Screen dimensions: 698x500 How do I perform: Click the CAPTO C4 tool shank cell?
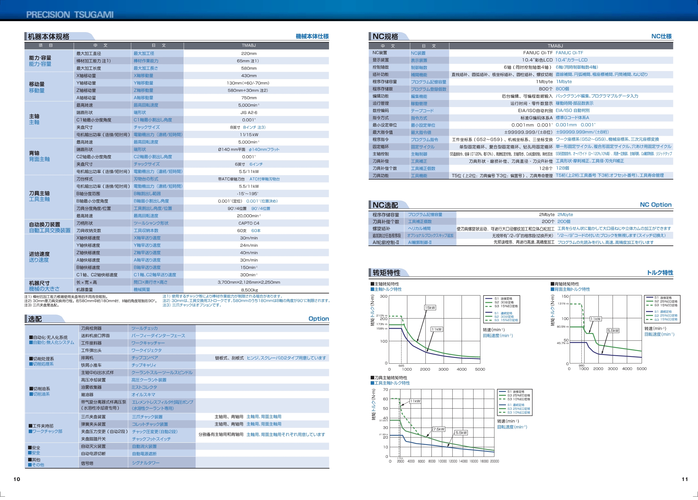pyautogui.click(x=249, y=223)
